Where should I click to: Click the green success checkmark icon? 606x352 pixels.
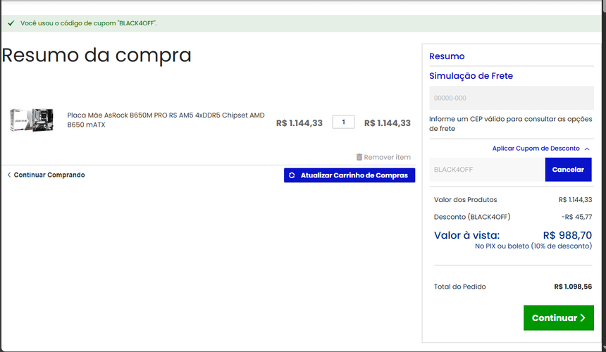tap(11, 23)
